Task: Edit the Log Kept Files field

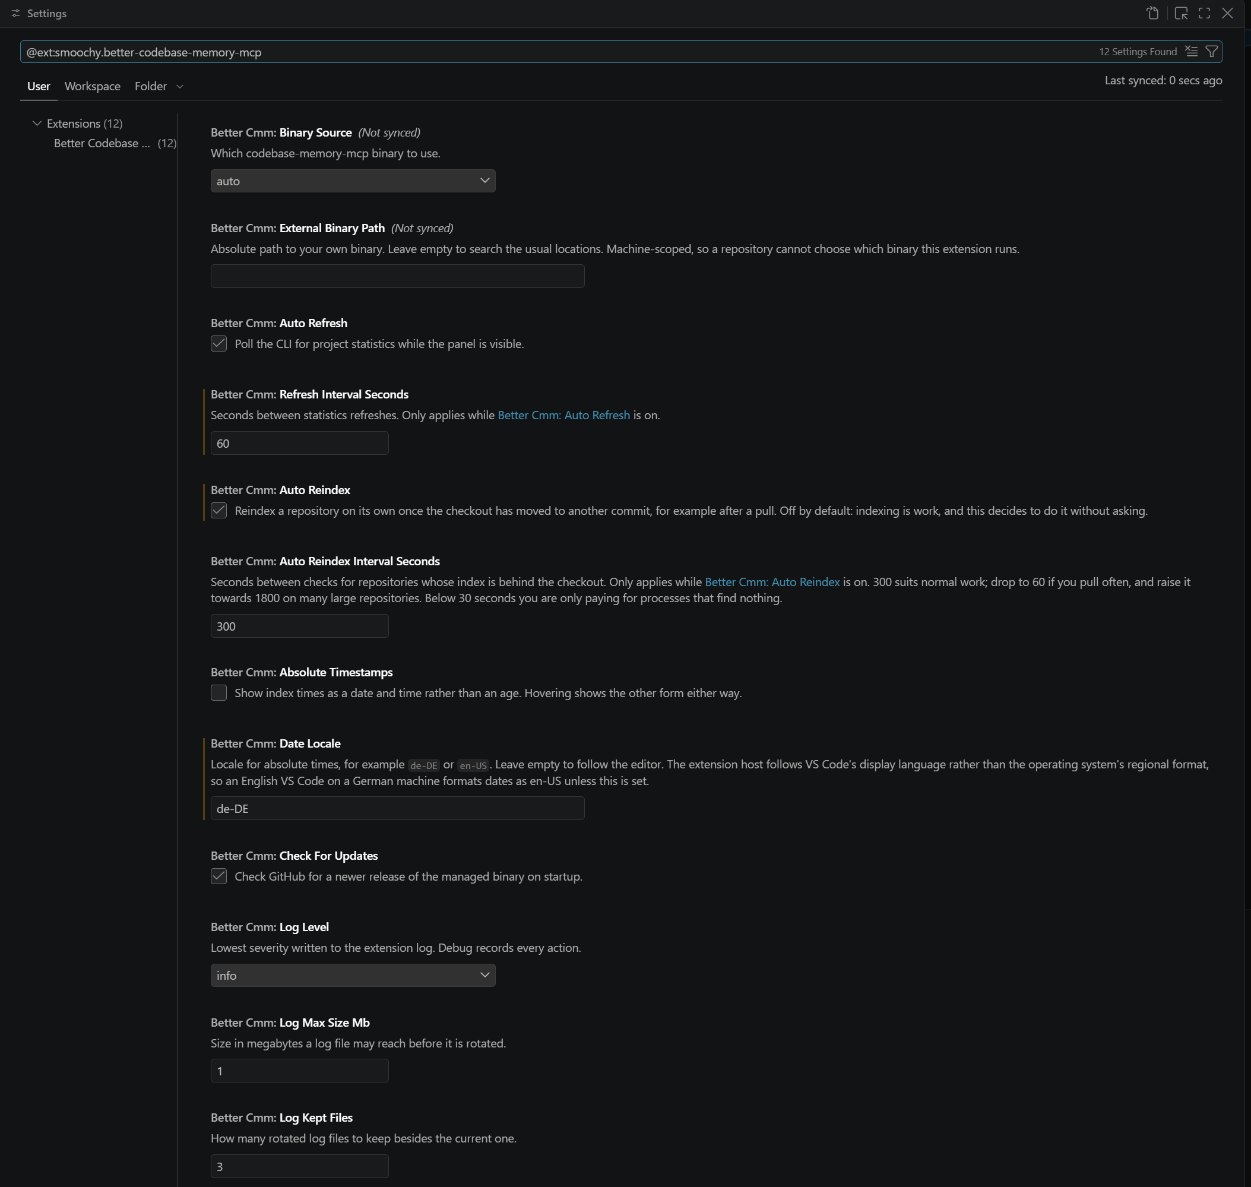Action: coord(299,1167)
